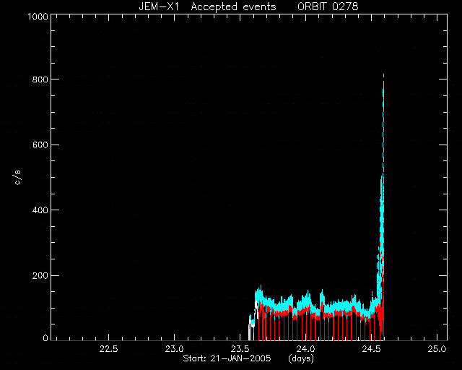Click the 25.0 x-axis tick label
This screenshot has height=370, width=462.
(437, 349)
